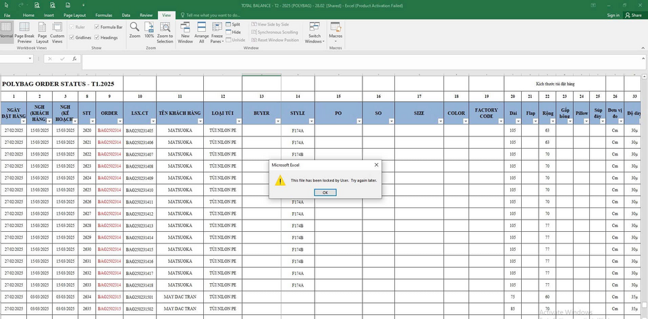Click OK in the Excel dialog
This screenshot has width=648, height=319.
325,193
